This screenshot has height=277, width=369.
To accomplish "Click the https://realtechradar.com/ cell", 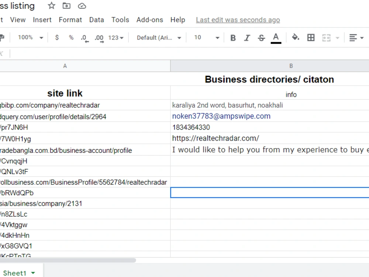I will [x=270, y=138].
